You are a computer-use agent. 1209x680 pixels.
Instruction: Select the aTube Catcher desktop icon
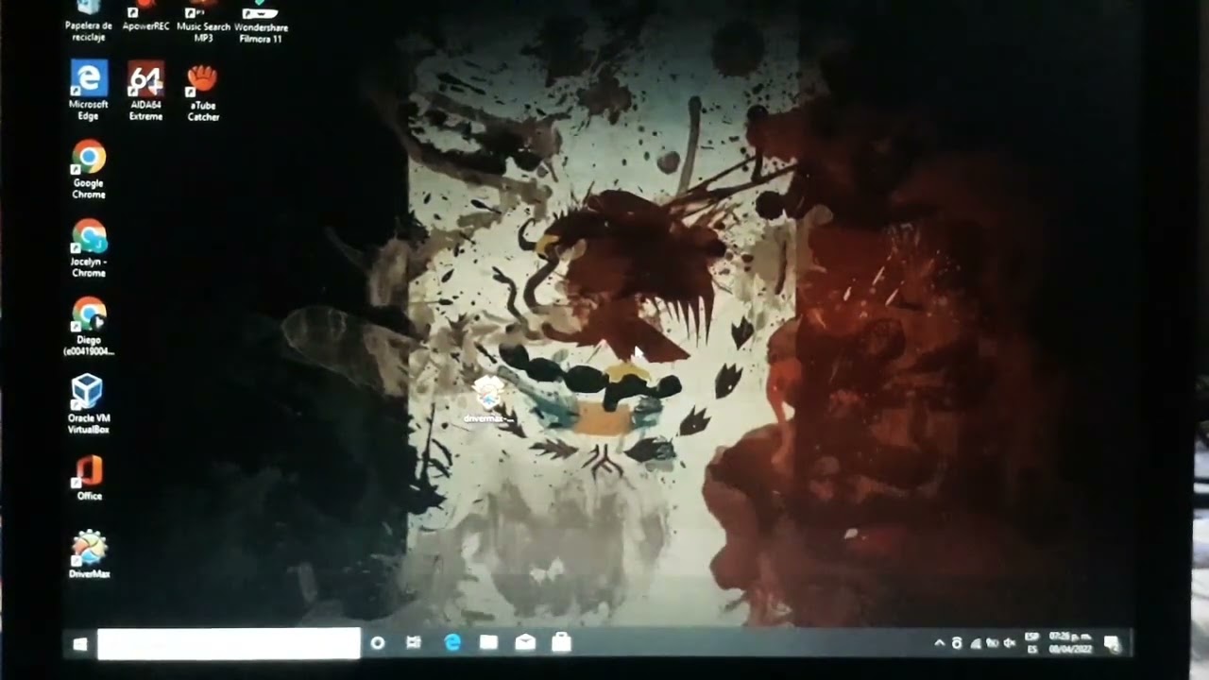(x=203, y=92)
